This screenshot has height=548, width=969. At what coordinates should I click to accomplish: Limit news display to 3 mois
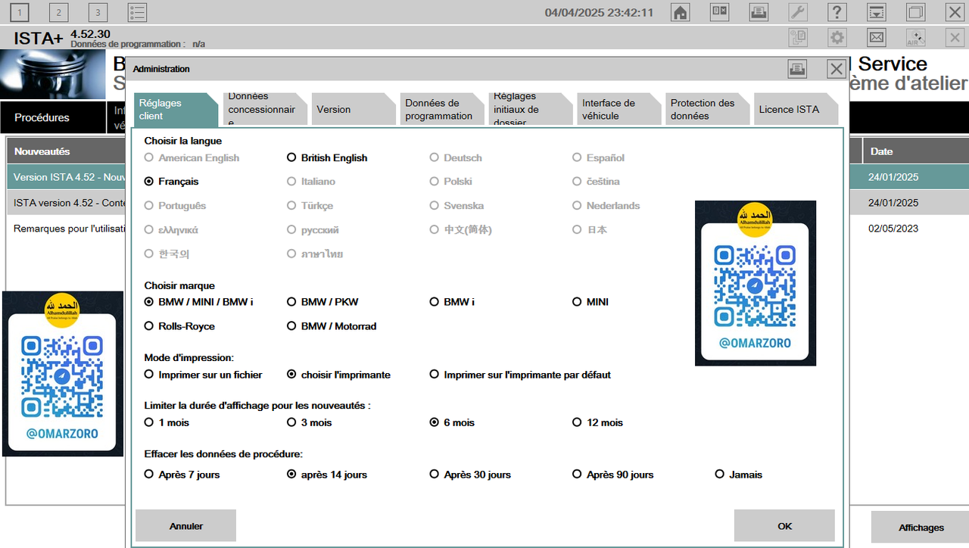tap(310, 422)
